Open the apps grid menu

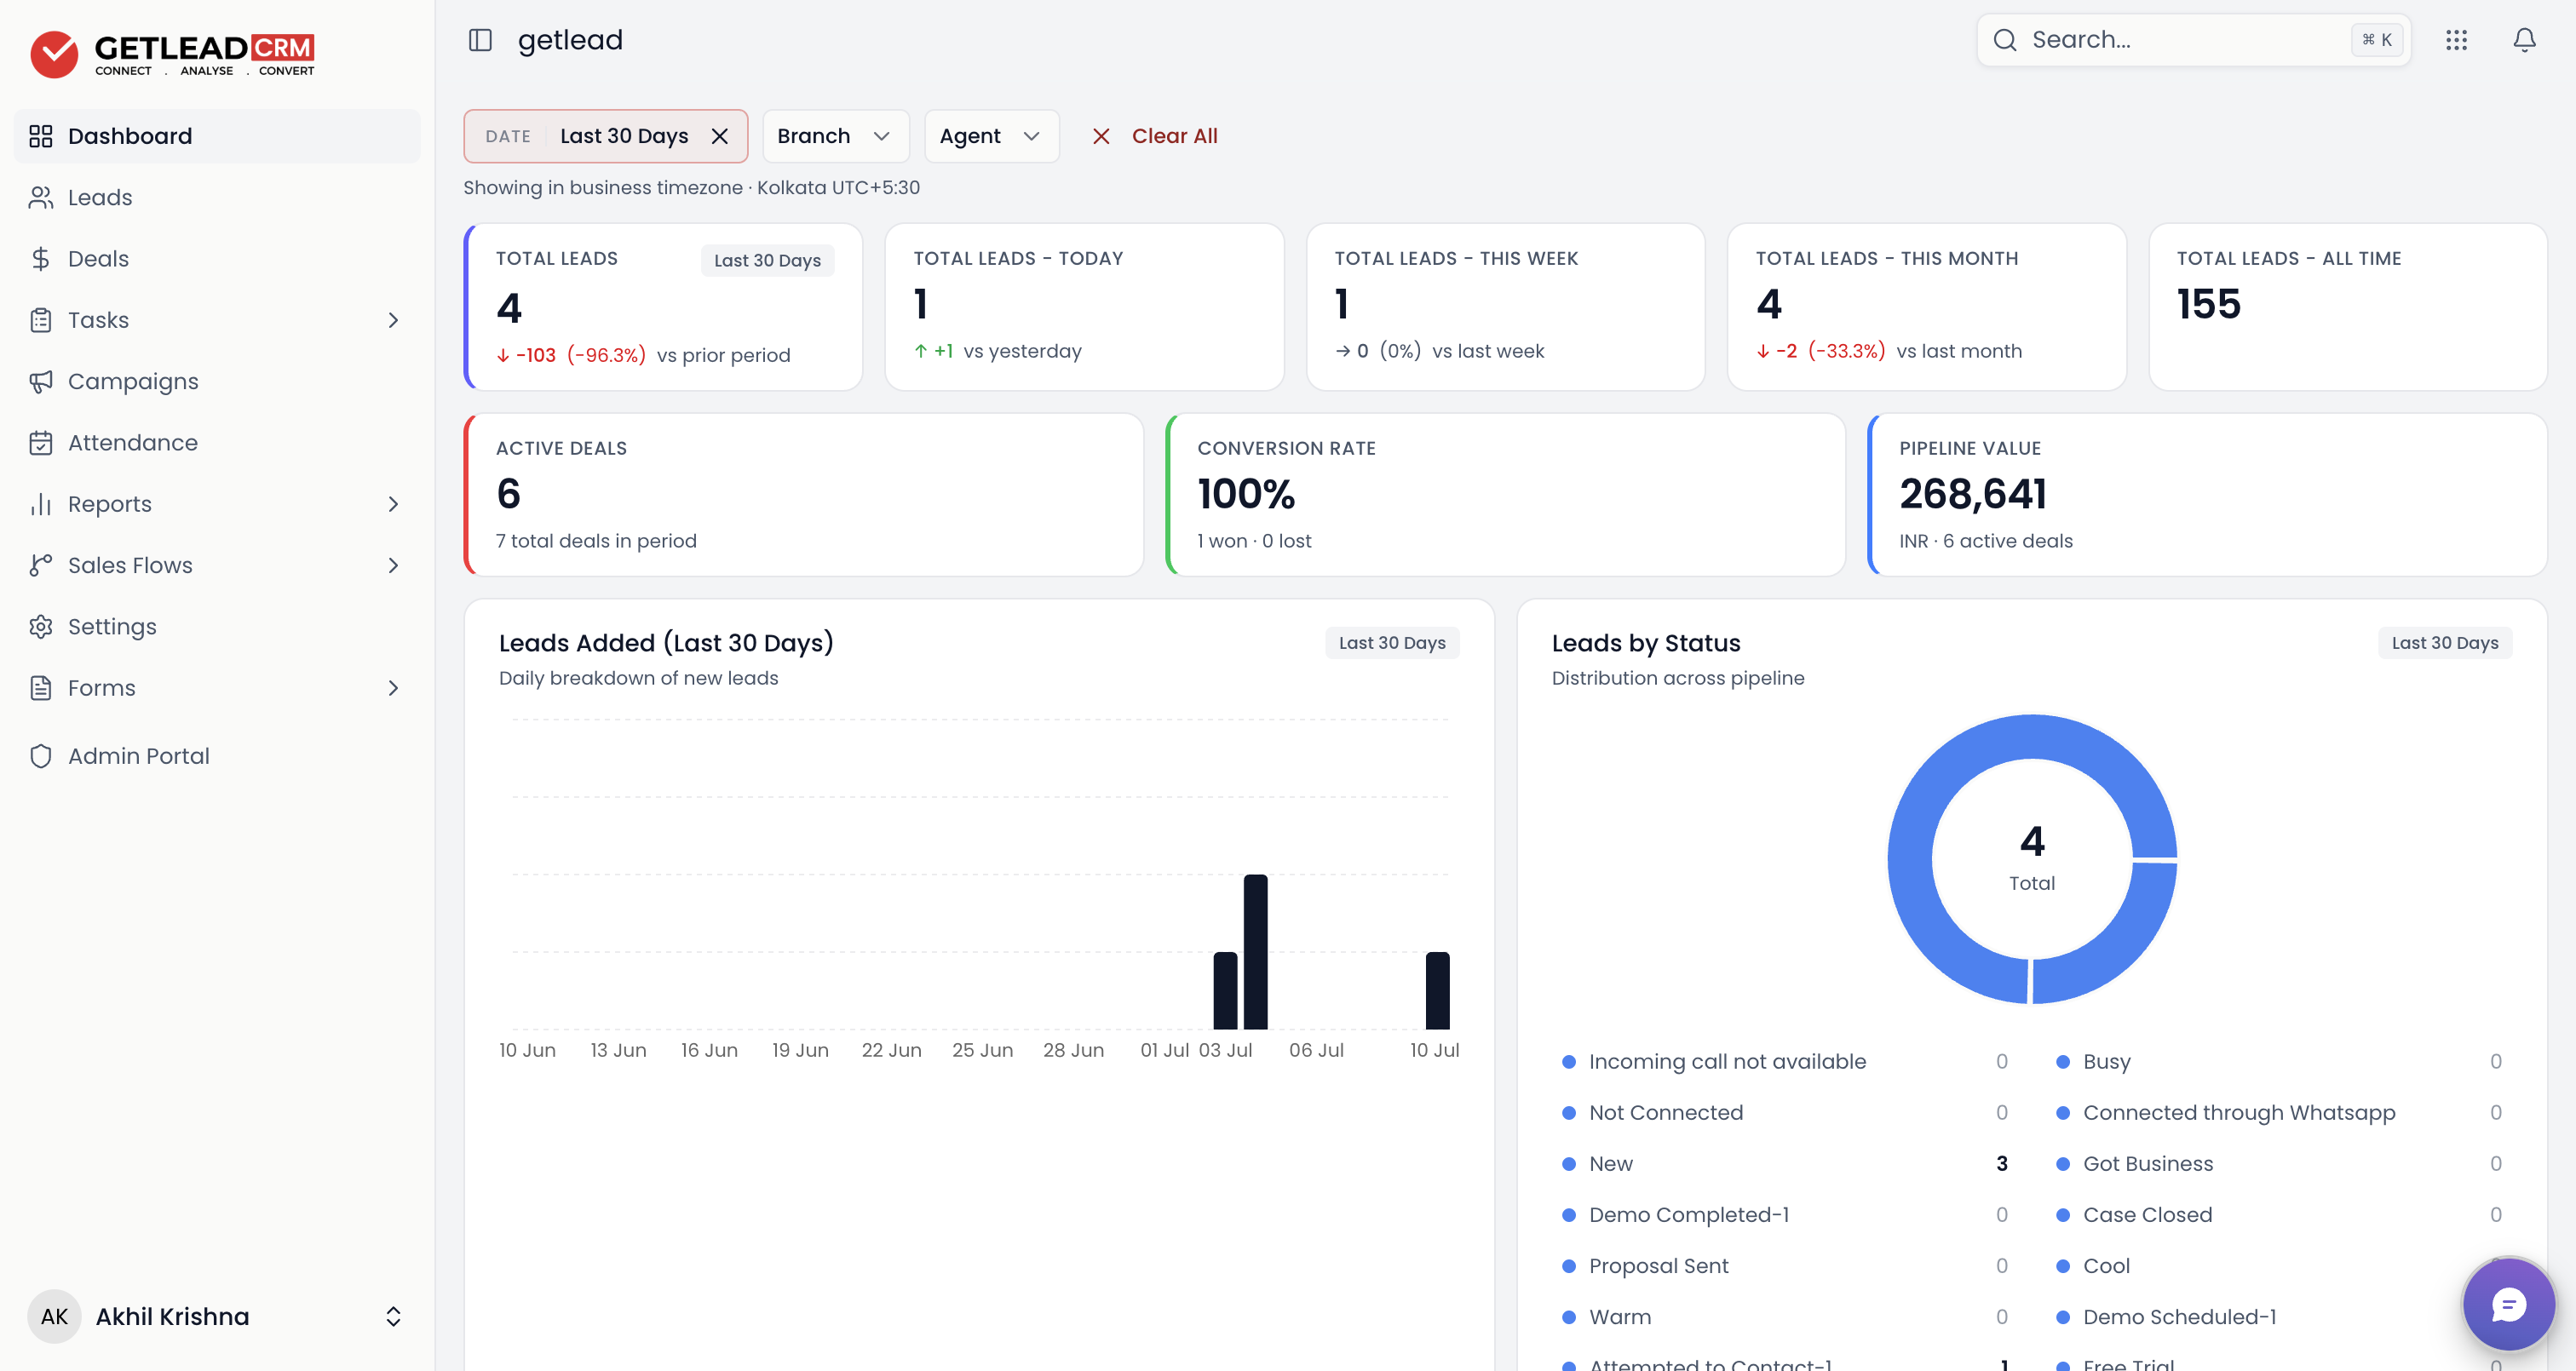point(2456,40)
